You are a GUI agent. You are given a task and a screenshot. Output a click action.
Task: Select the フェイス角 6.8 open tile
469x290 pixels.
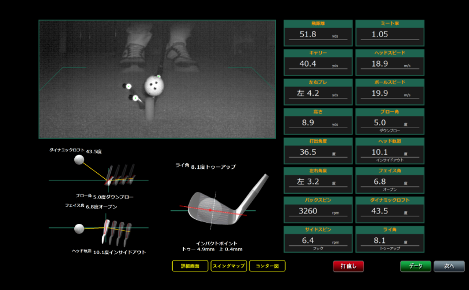[x=390, y=180]
